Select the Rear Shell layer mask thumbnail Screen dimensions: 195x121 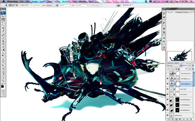click(x=178, y=89)
